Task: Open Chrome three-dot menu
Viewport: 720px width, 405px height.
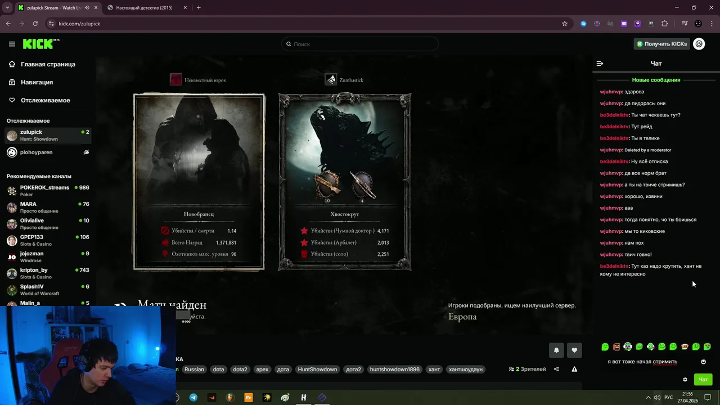Action: (712, 24)
